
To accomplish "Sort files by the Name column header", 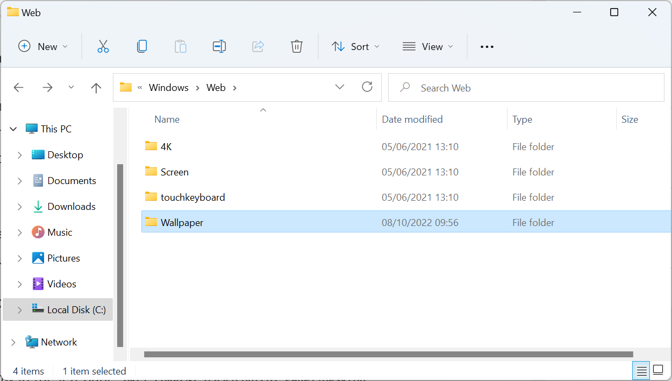I will coord(167,119).
